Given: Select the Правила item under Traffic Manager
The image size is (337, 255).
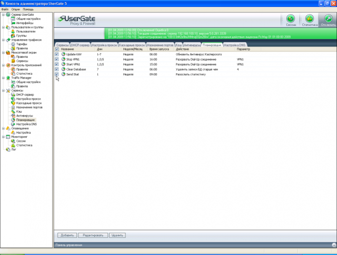Looking at the screenshot, I should point(22,86).
